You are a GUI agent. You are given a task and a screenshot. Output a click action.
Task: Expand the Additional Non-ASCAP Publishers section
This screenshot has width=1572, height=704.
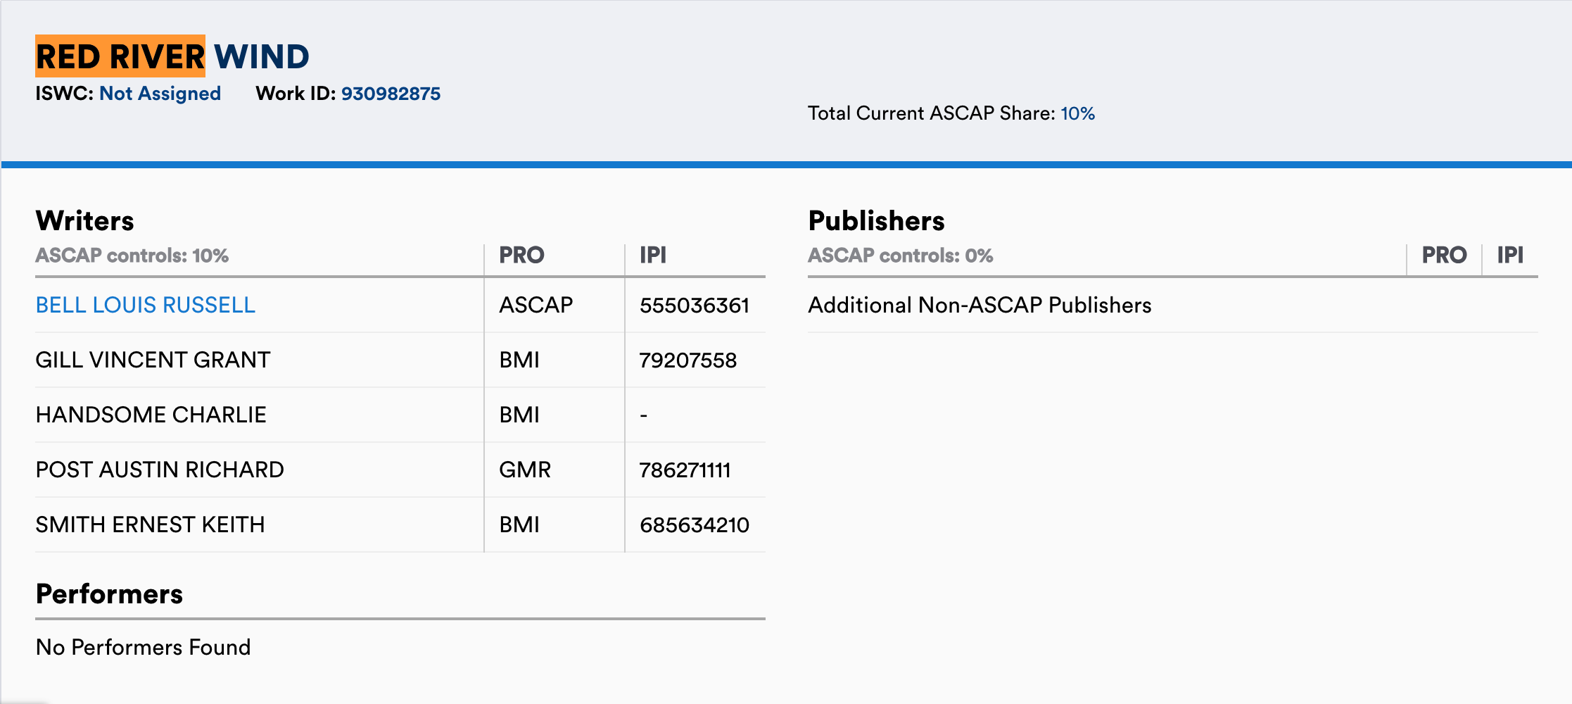[x=980, y=305]
